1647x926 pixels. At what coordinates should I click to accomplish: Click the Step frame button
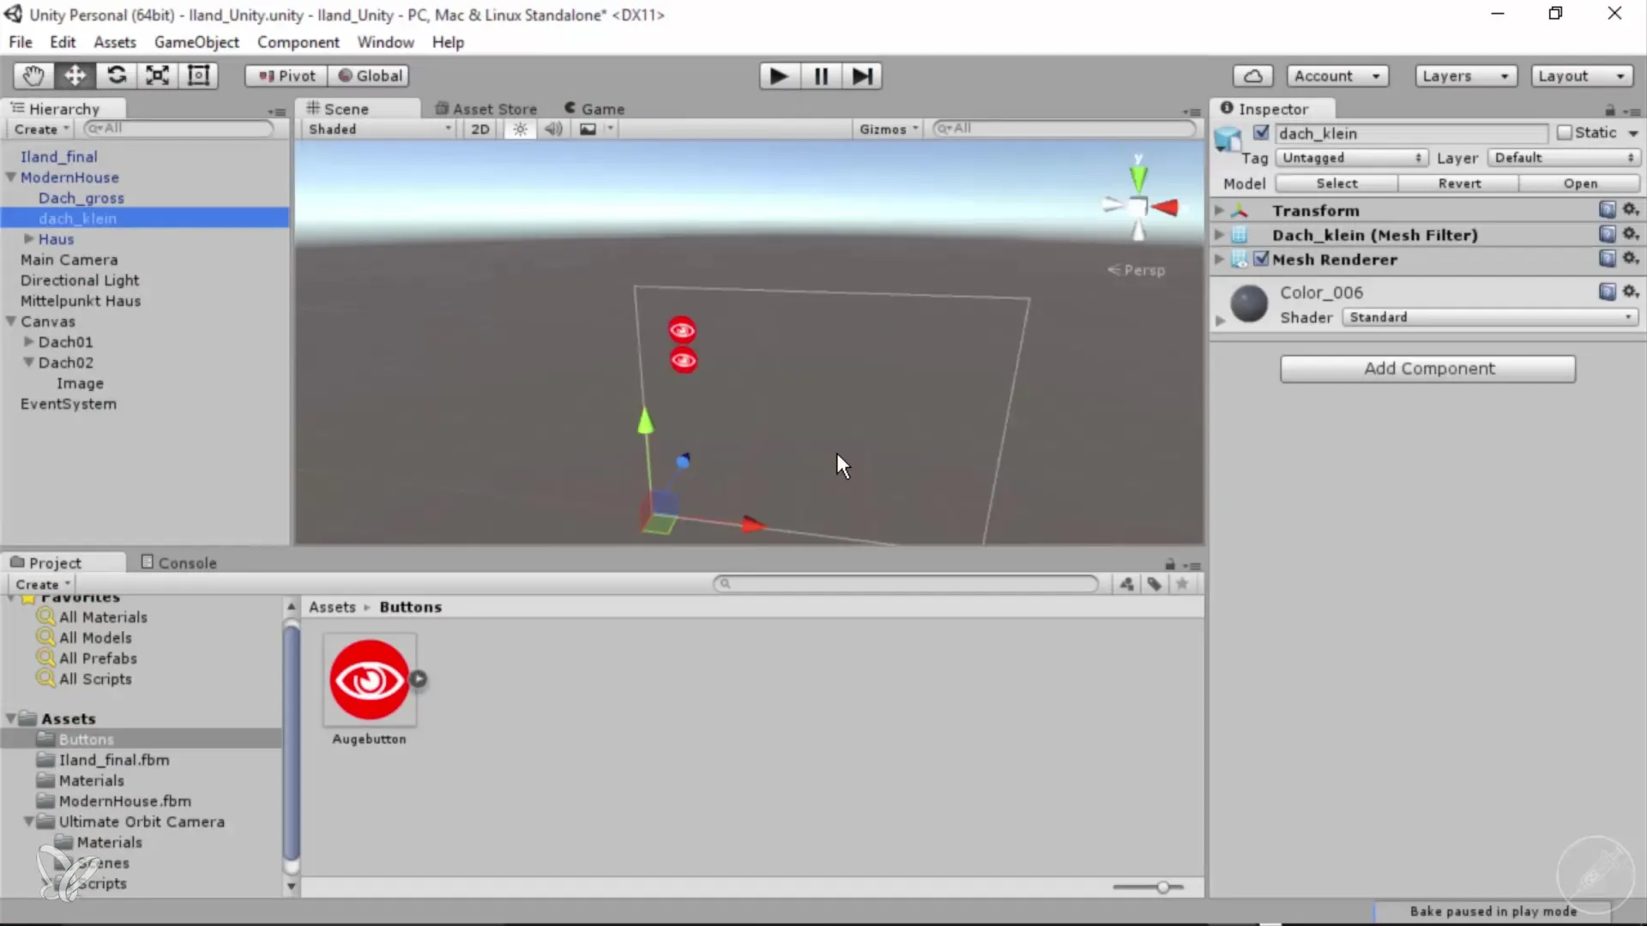point(862,76)
